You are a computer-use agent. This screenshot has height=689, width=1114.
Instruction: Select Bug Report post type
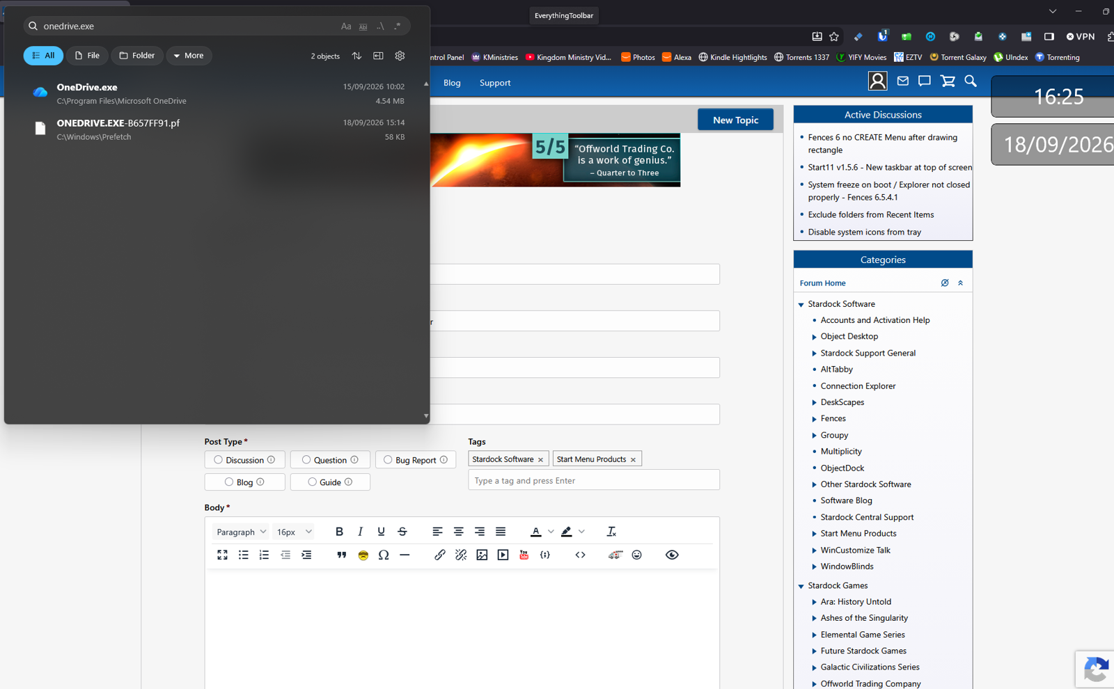click(416, 460)
